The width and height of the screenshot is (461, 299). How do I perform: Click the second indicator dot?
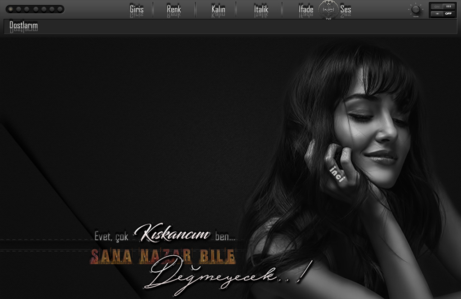pyautogui.click(x=18, y=9)
